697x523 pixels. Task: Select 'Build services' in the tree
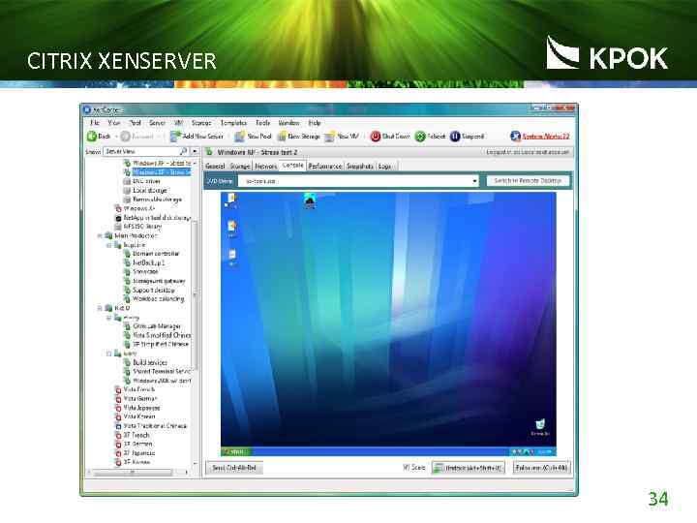pyautogui.click(x=150, y=363)
